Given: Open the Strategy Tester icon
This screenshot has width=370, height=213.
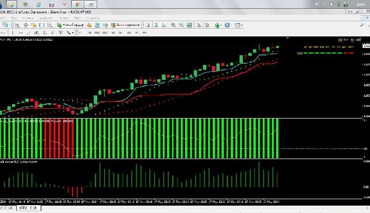Looking at the screenshot, I should [x=49, y=25].
